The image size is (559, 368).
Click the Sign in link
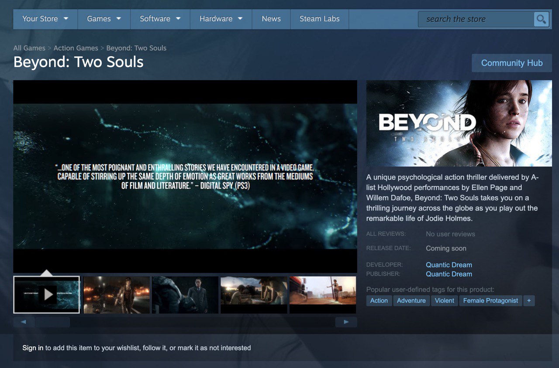tap(33, 348)
